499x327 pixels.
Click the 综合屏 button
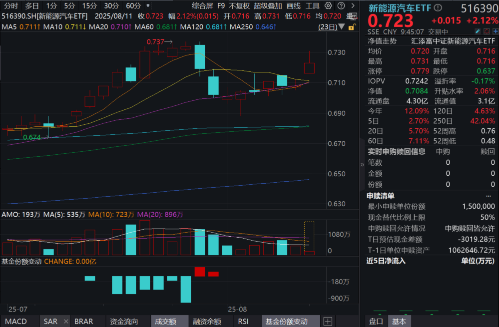click(x=202, y=6)
